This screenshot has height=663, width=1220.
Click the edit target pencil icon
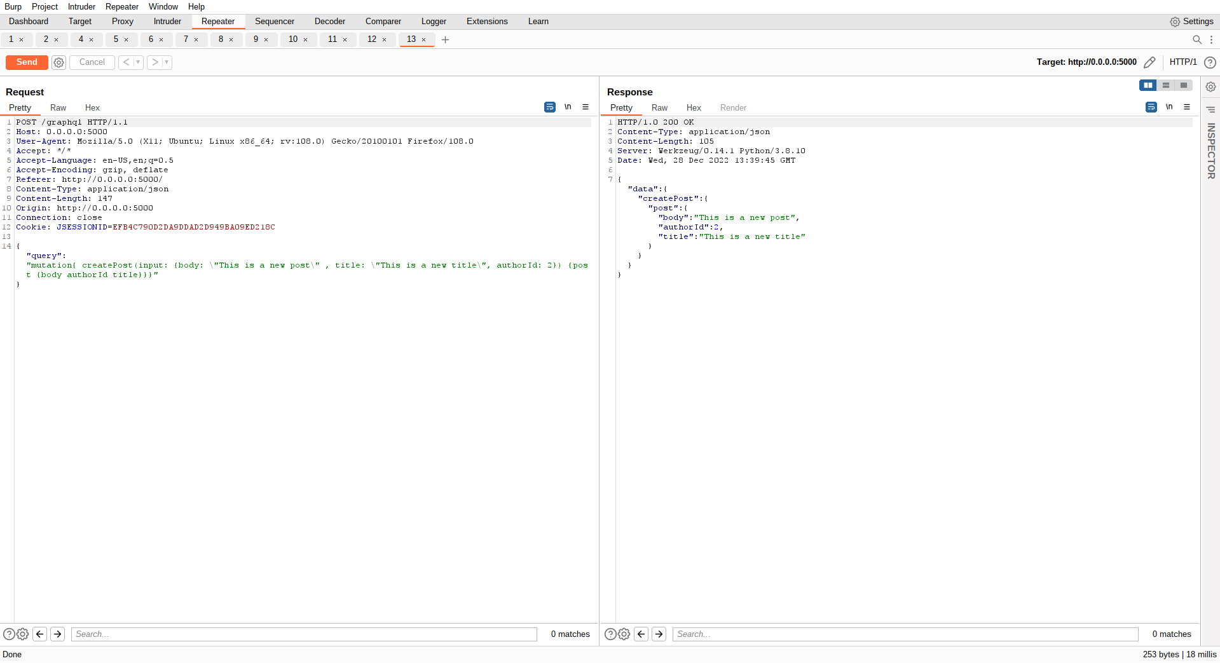1149,62
